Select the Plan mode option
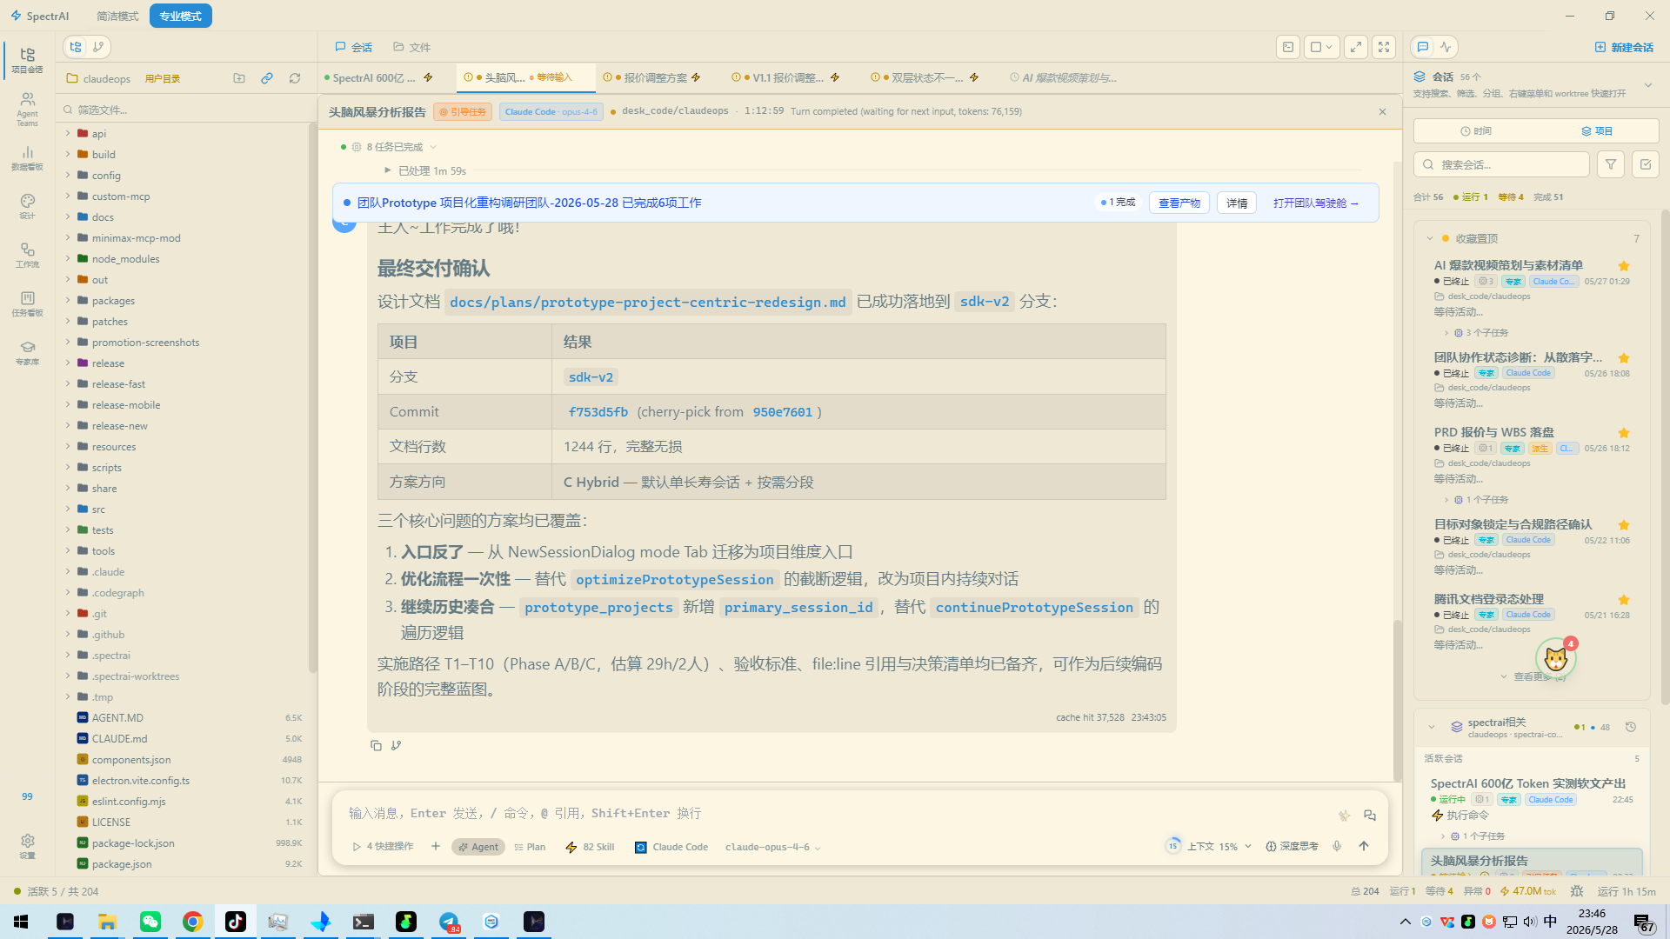 click(530, 847)
